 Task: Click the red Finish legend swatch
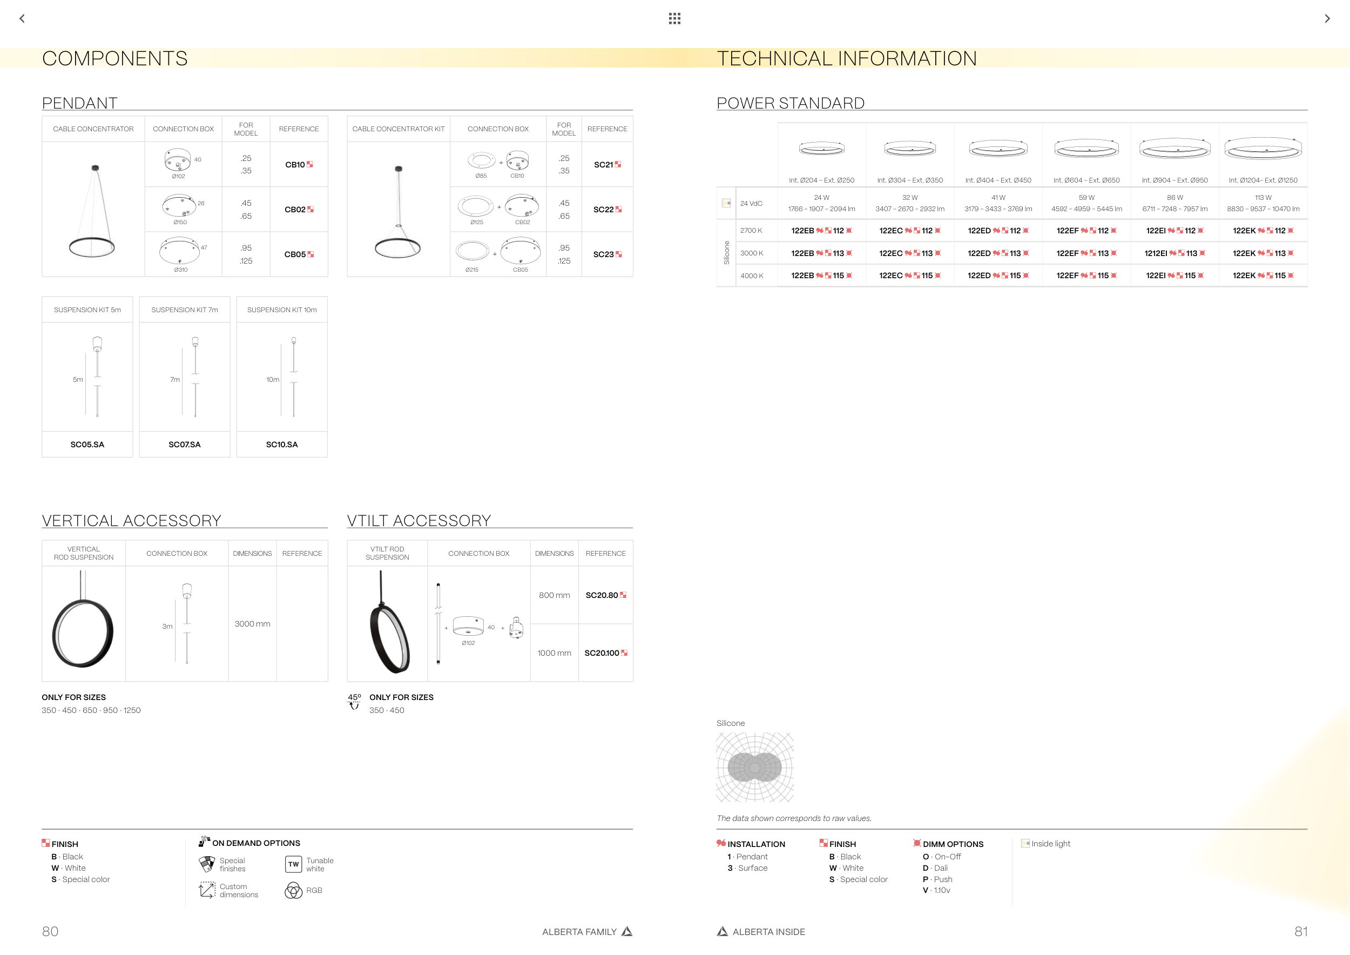45,843
